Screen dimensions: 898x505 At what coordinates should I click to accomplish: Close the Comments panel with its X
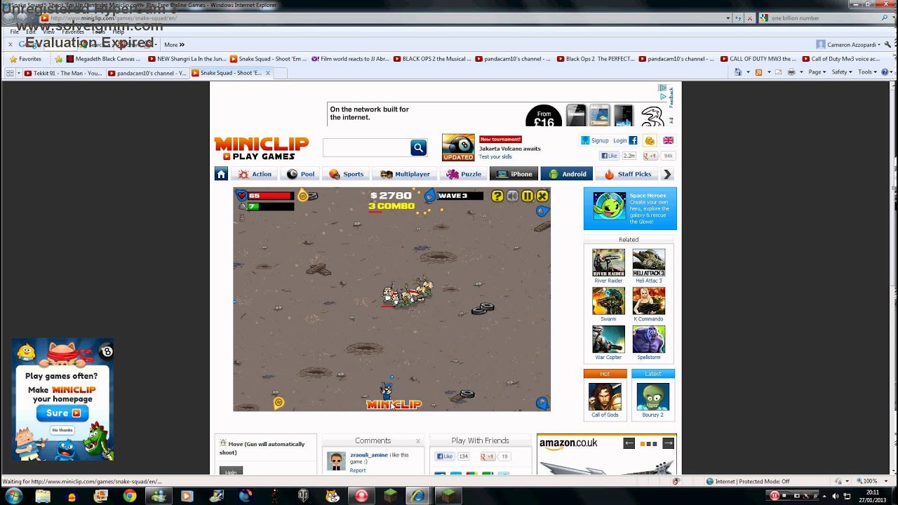(418, 441)
